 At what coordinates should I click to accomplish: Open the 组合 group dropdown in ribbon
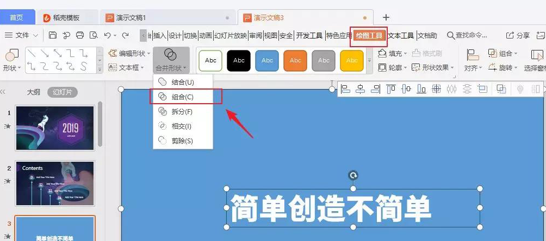(503, 54)
